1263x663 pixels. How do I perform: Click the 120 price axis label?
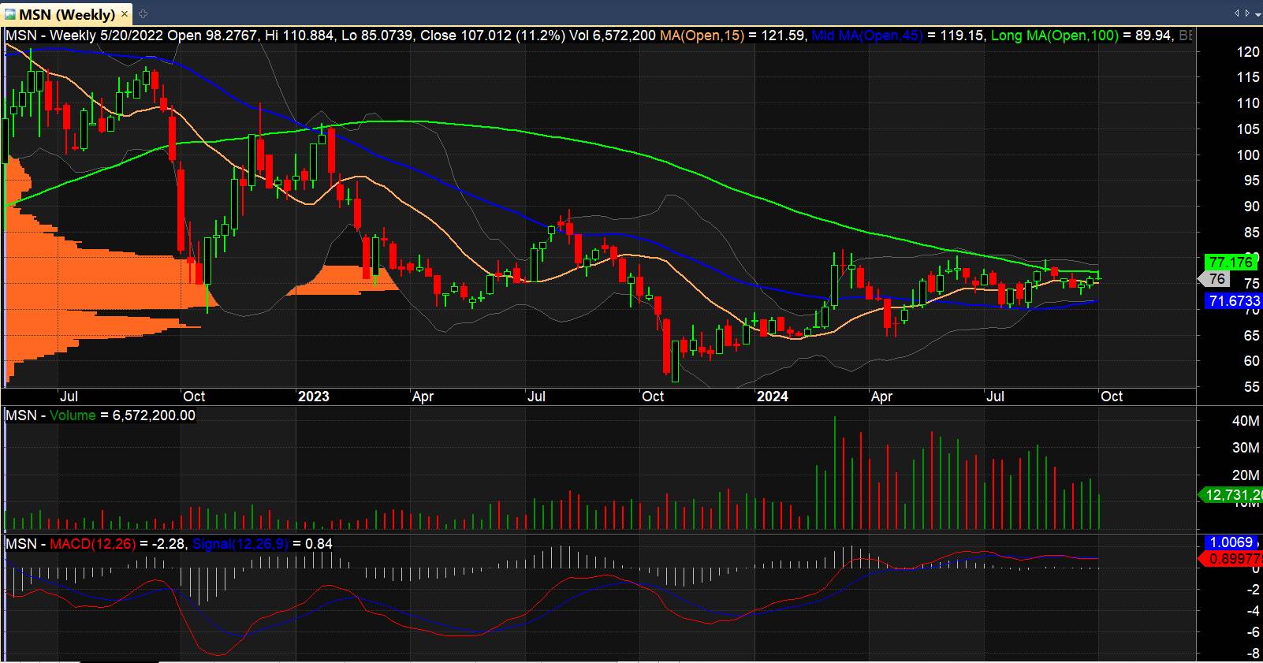pos(1248,52)
